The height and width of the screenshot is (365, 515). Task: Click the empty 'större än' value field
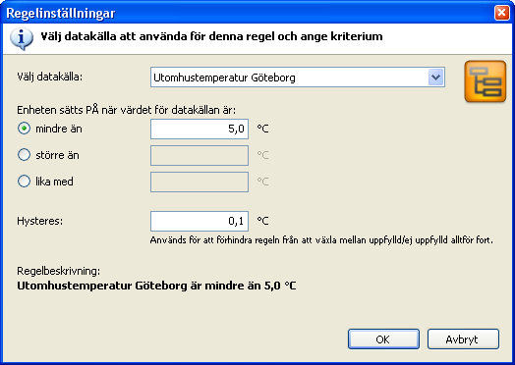click(x=200, y=155)
